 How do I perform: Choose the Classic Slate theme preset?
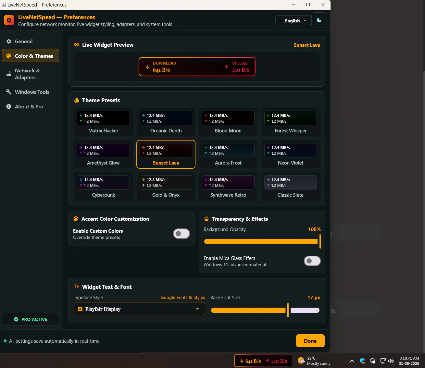[x=291, y=186]
